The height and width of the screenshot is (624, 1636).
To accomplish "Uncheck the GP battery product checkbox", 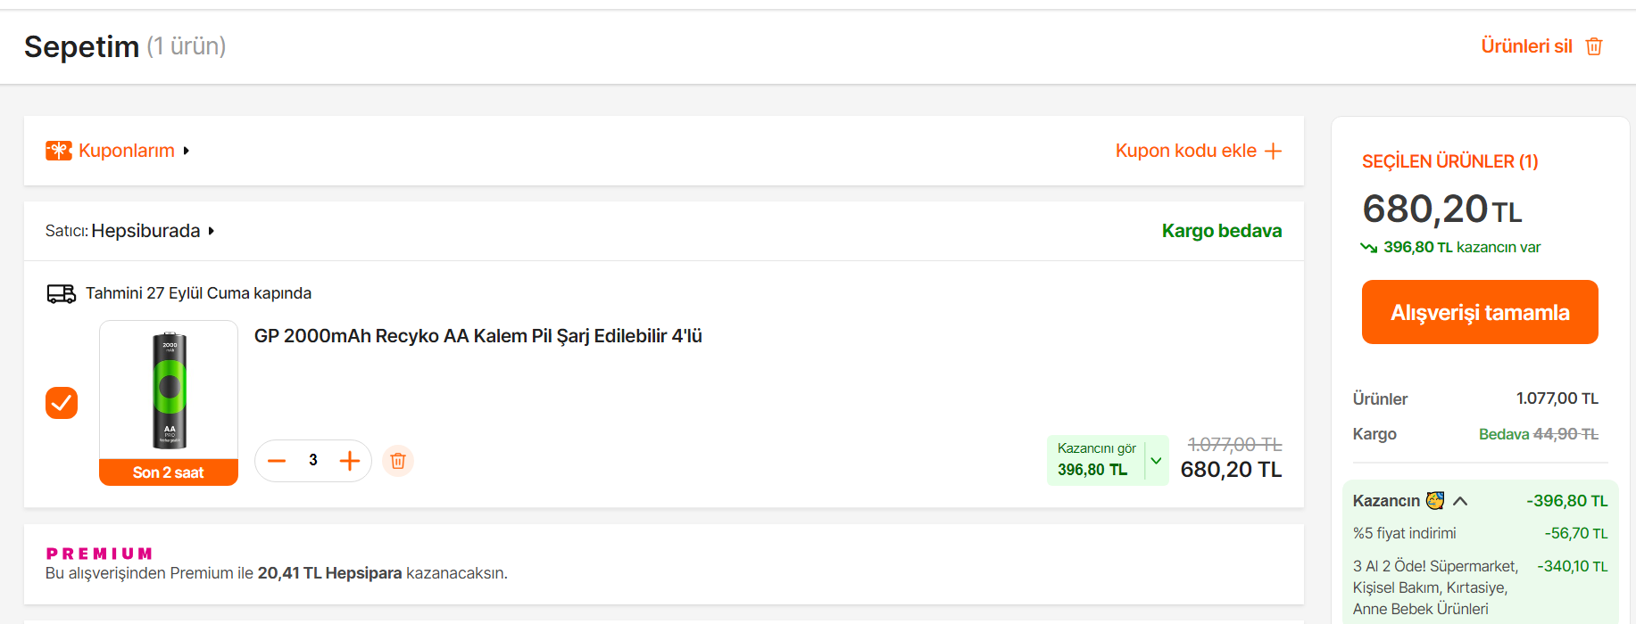I will (62, 403).
